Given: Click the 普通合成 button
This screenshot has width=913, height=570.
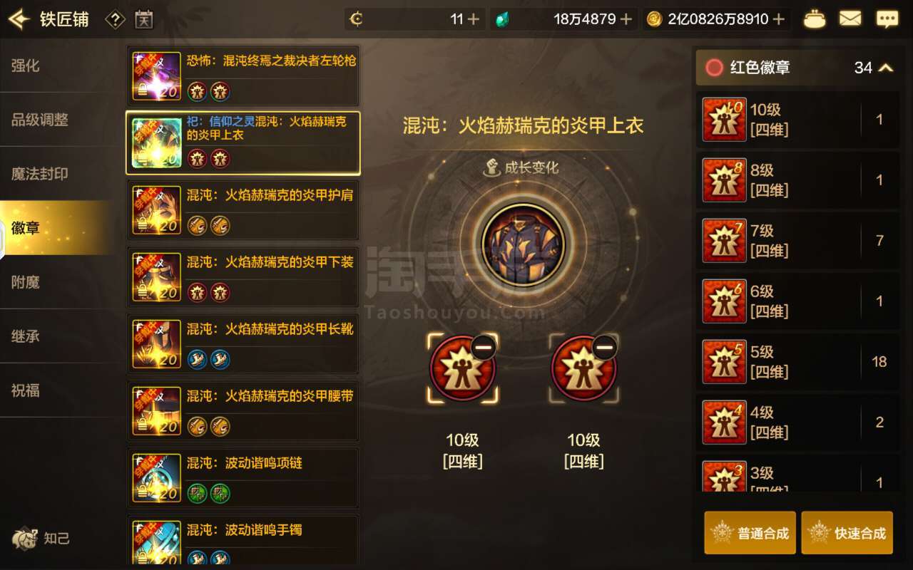Looking at the screenshot, I should point(750,533).
